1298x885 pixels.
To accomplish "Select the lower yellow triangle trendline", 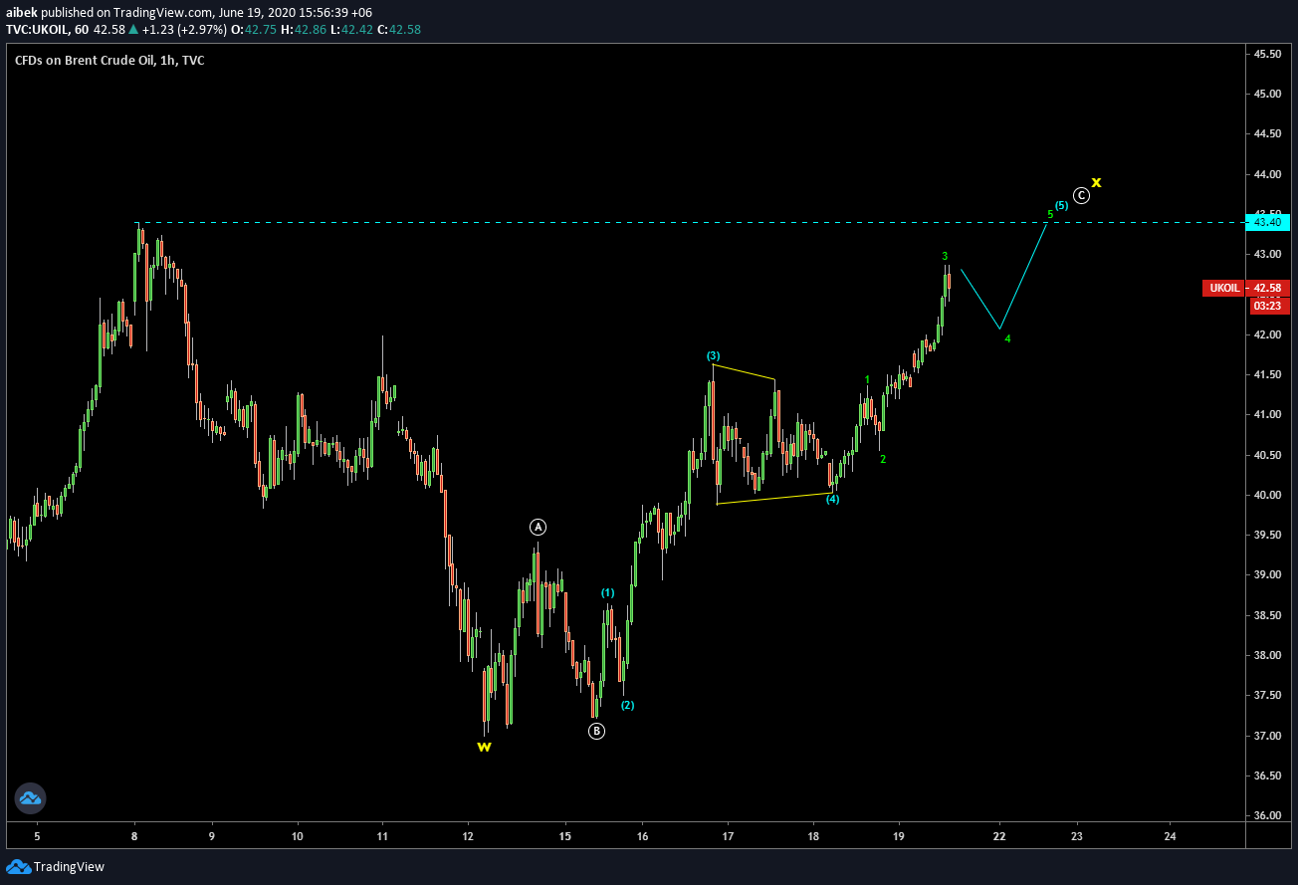I will (x=774, y=498).
